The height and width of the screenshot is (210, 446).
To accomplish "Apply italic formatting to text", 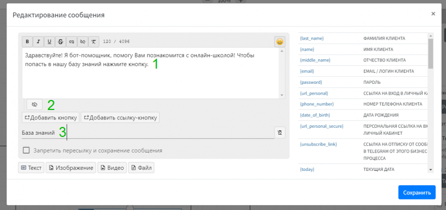I will click(38, 42).
